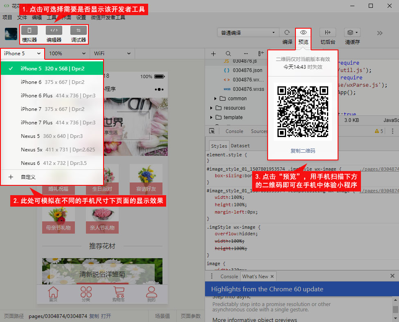399x322 pixels.
Task: Toggle the 编辑器 editor panel button
Action: point(54,31)
